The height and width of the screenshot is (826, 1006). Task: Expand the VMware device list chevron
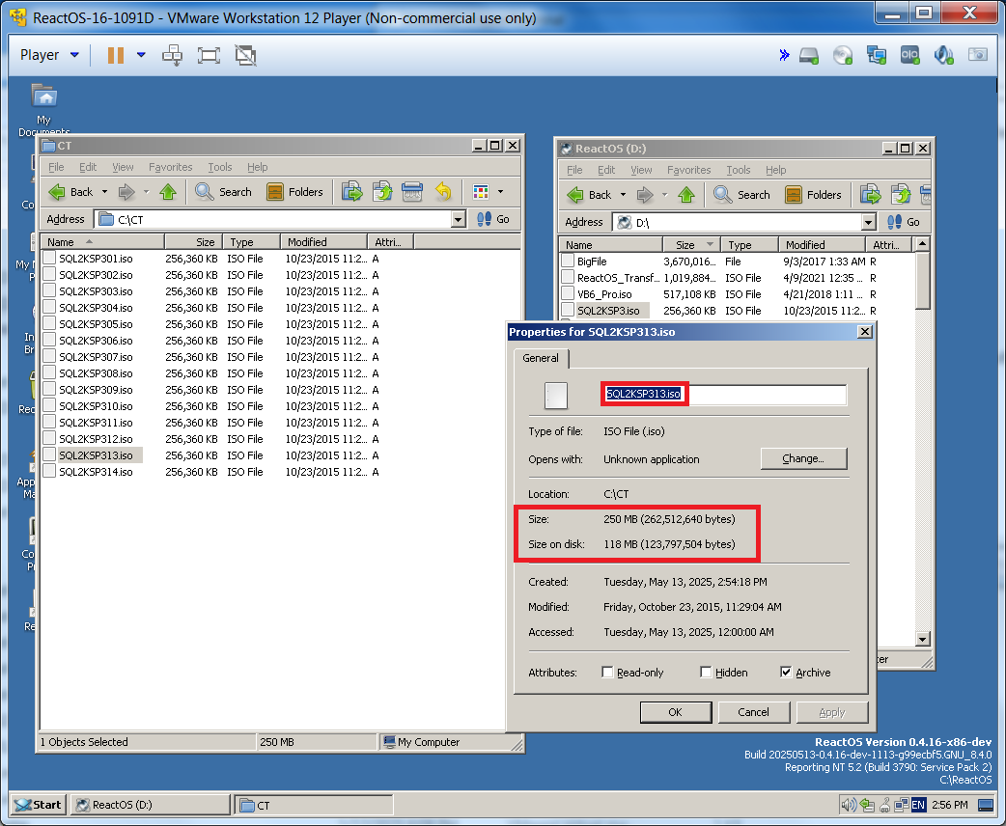pyautogui.click(x=784, y=55)
